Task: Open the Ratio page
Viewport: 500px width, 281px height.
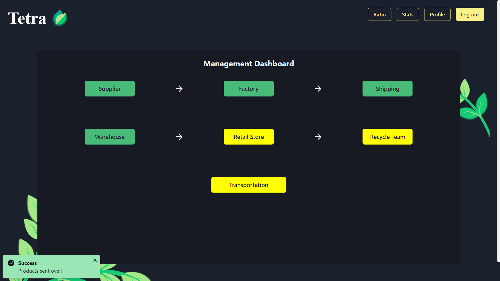Action: pyautogui.click(x=379, y=15)
